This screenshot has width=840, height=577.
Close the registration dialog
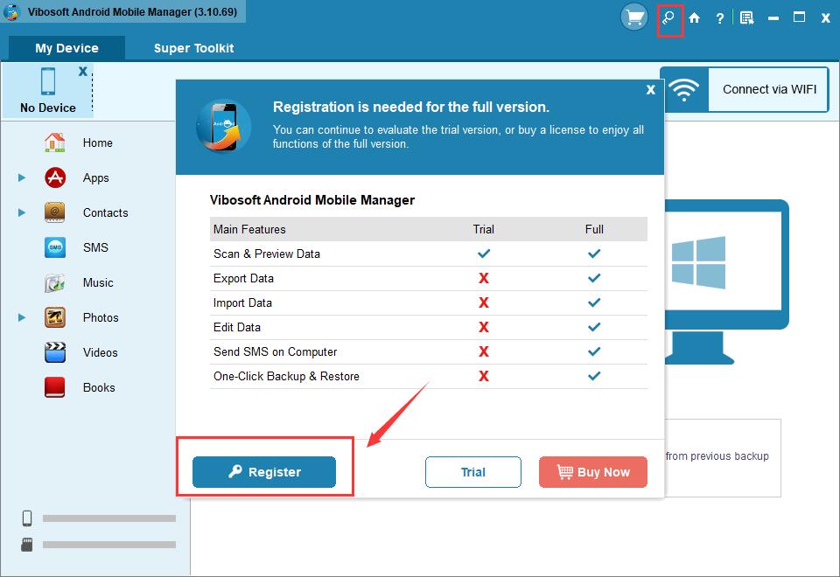650,90
